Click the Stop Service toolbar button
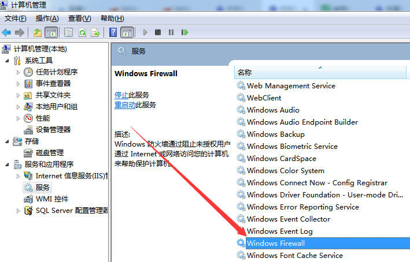The height and width of the screenshot is (262, 410). click(x=158, y=32)
